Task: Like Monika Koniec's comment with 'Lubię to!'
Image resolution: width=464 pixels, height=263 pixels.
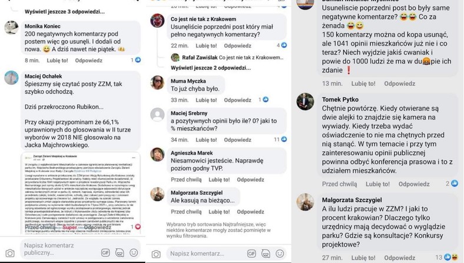Action: click(x=57, y=61)
